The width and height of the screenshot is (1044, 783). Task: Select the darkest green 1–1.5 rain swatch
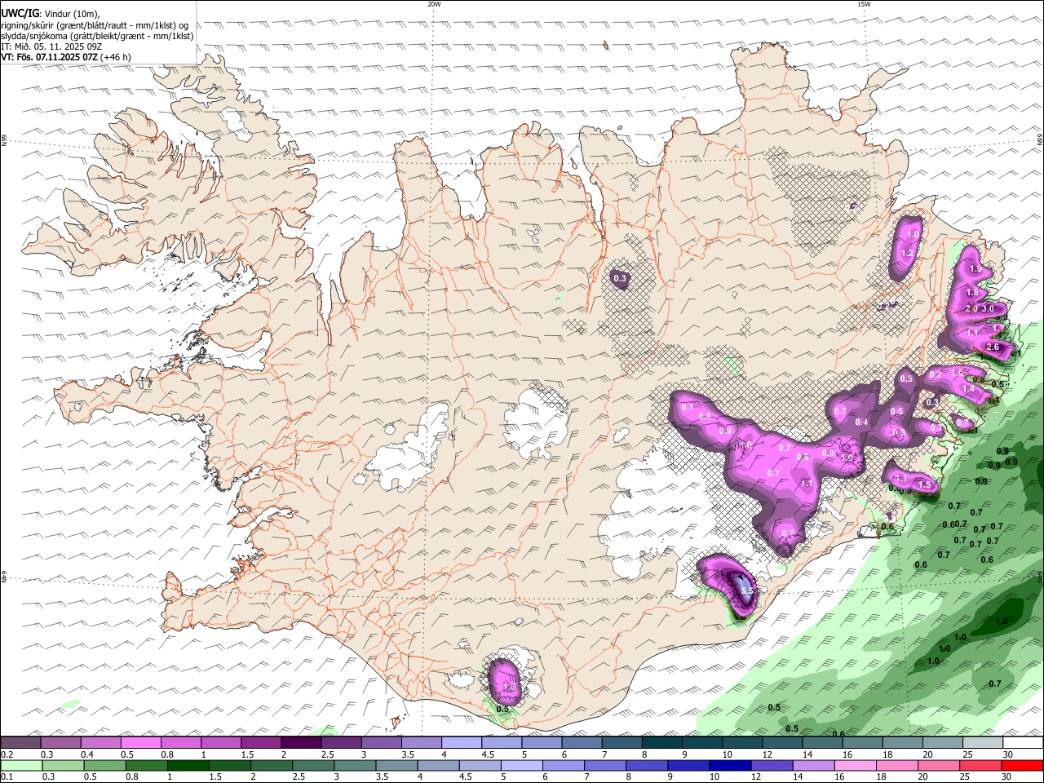pos(188,765)
